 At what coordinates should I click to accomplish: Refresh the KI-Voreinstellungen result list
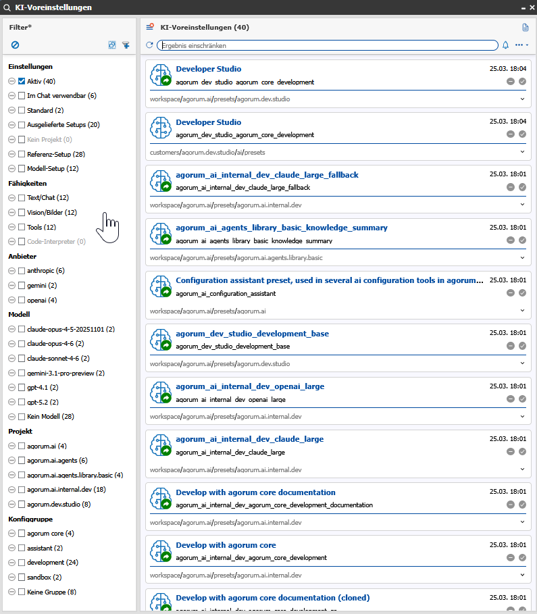[x=150, y=45]
